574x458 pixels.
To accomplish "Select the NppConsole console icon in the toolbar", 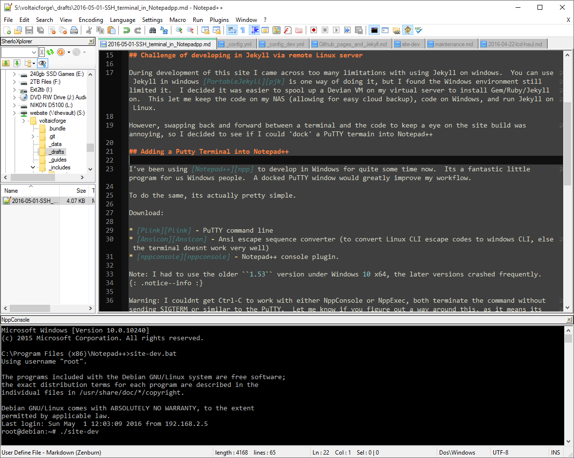I will coord(374,30).
